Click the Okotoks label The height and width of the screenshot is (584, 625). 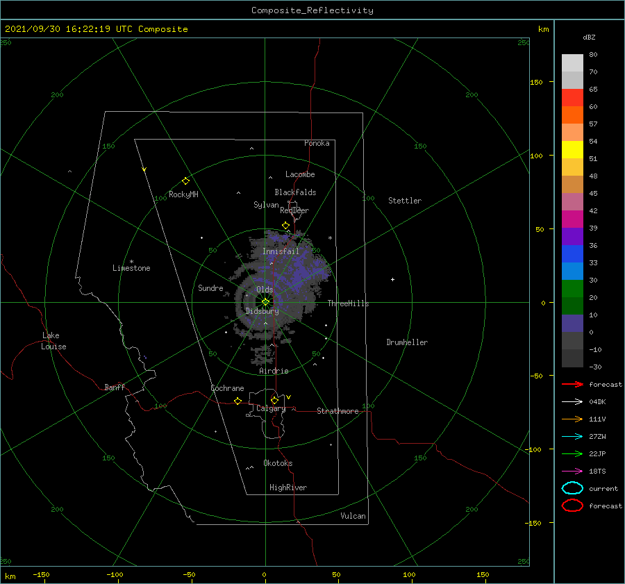click(278, 463)
